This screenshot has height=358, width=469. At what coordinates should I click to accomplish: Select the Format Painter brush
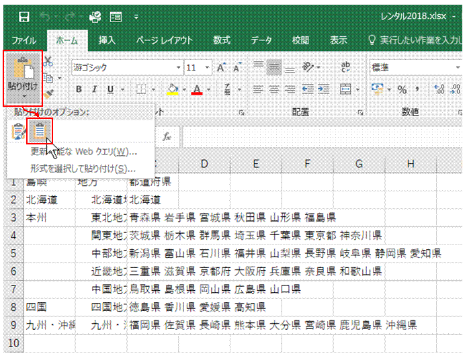tap(48, 95)
